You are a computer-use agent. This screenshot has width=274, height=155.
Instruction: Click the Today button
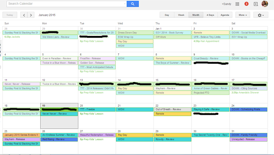click(x=10, y=15)
